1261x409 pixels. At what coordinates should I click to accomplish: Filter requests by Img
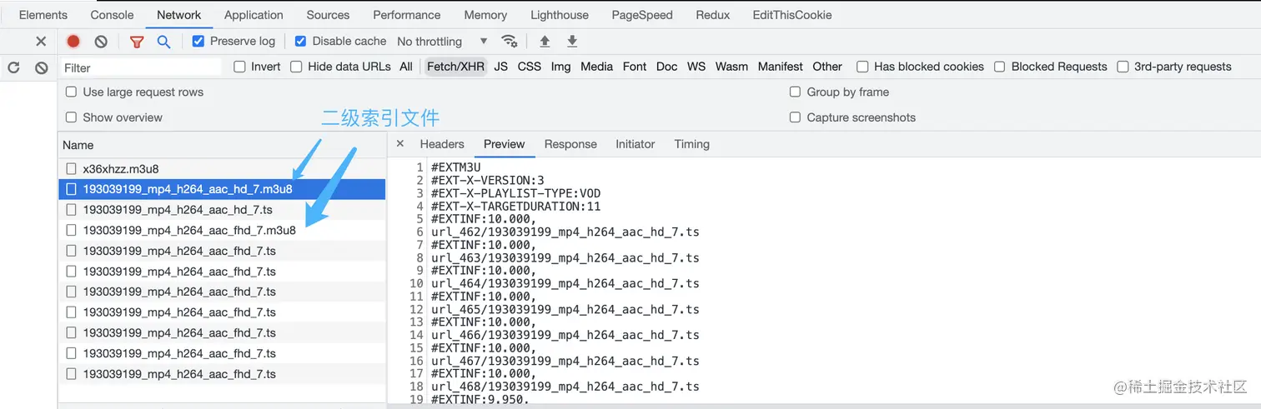click(560, 67)
